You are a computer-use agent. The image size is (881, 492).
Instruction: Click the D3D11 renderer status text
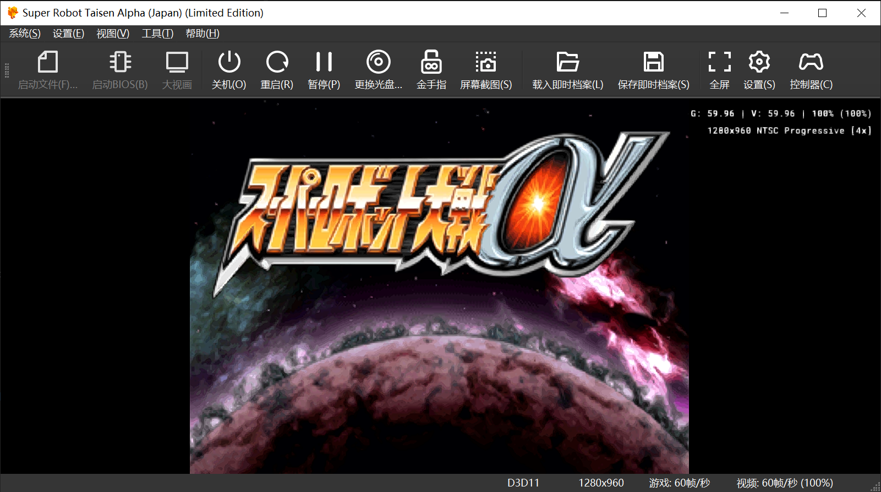(x=523, y=483)
